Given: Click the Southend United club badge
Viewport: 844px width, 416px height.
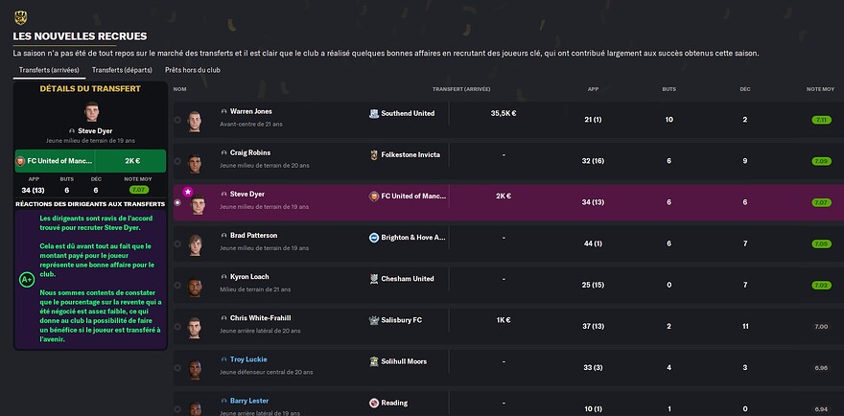Looking at the screenshot, I should pos(373,113).
